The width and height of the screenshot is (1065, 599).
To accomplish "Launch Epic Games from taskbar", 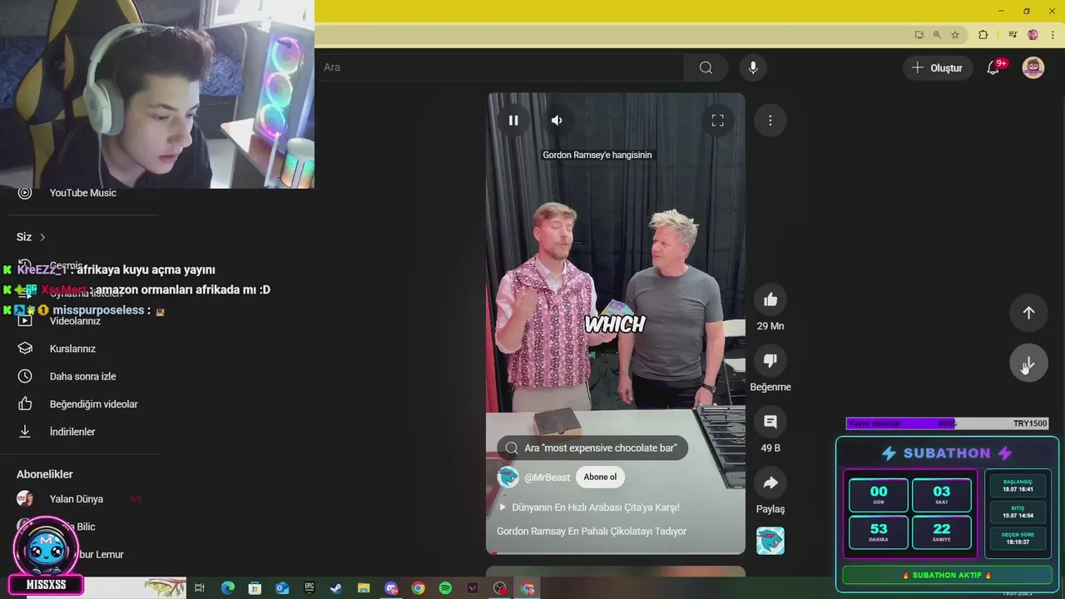I will tap(310, 588).
